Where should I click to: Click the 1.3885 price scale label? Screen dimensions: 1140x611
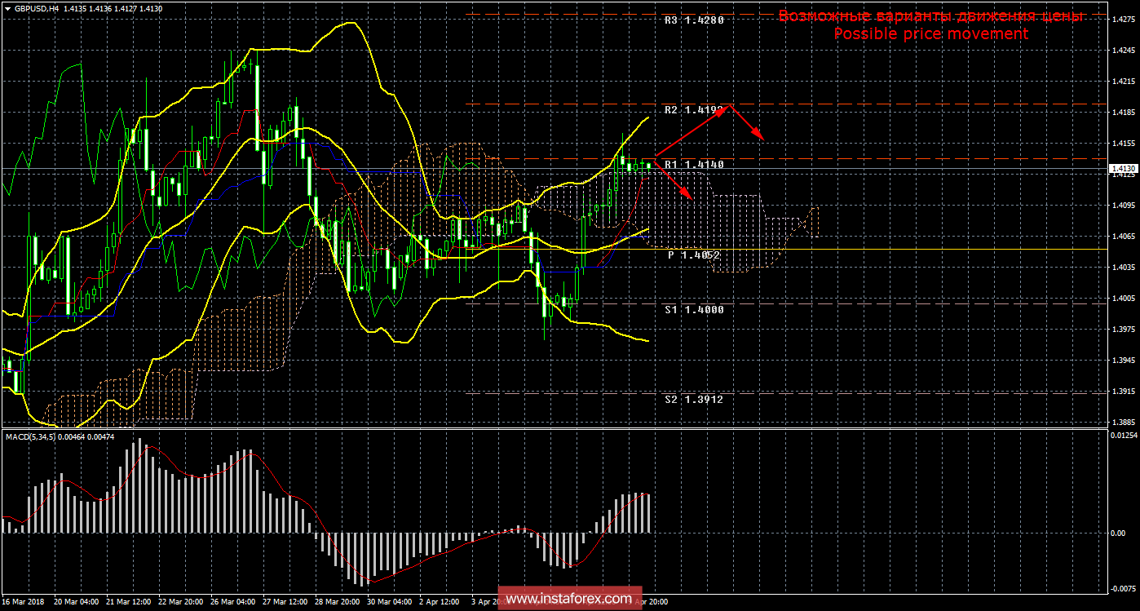(x=1122, y=423)
